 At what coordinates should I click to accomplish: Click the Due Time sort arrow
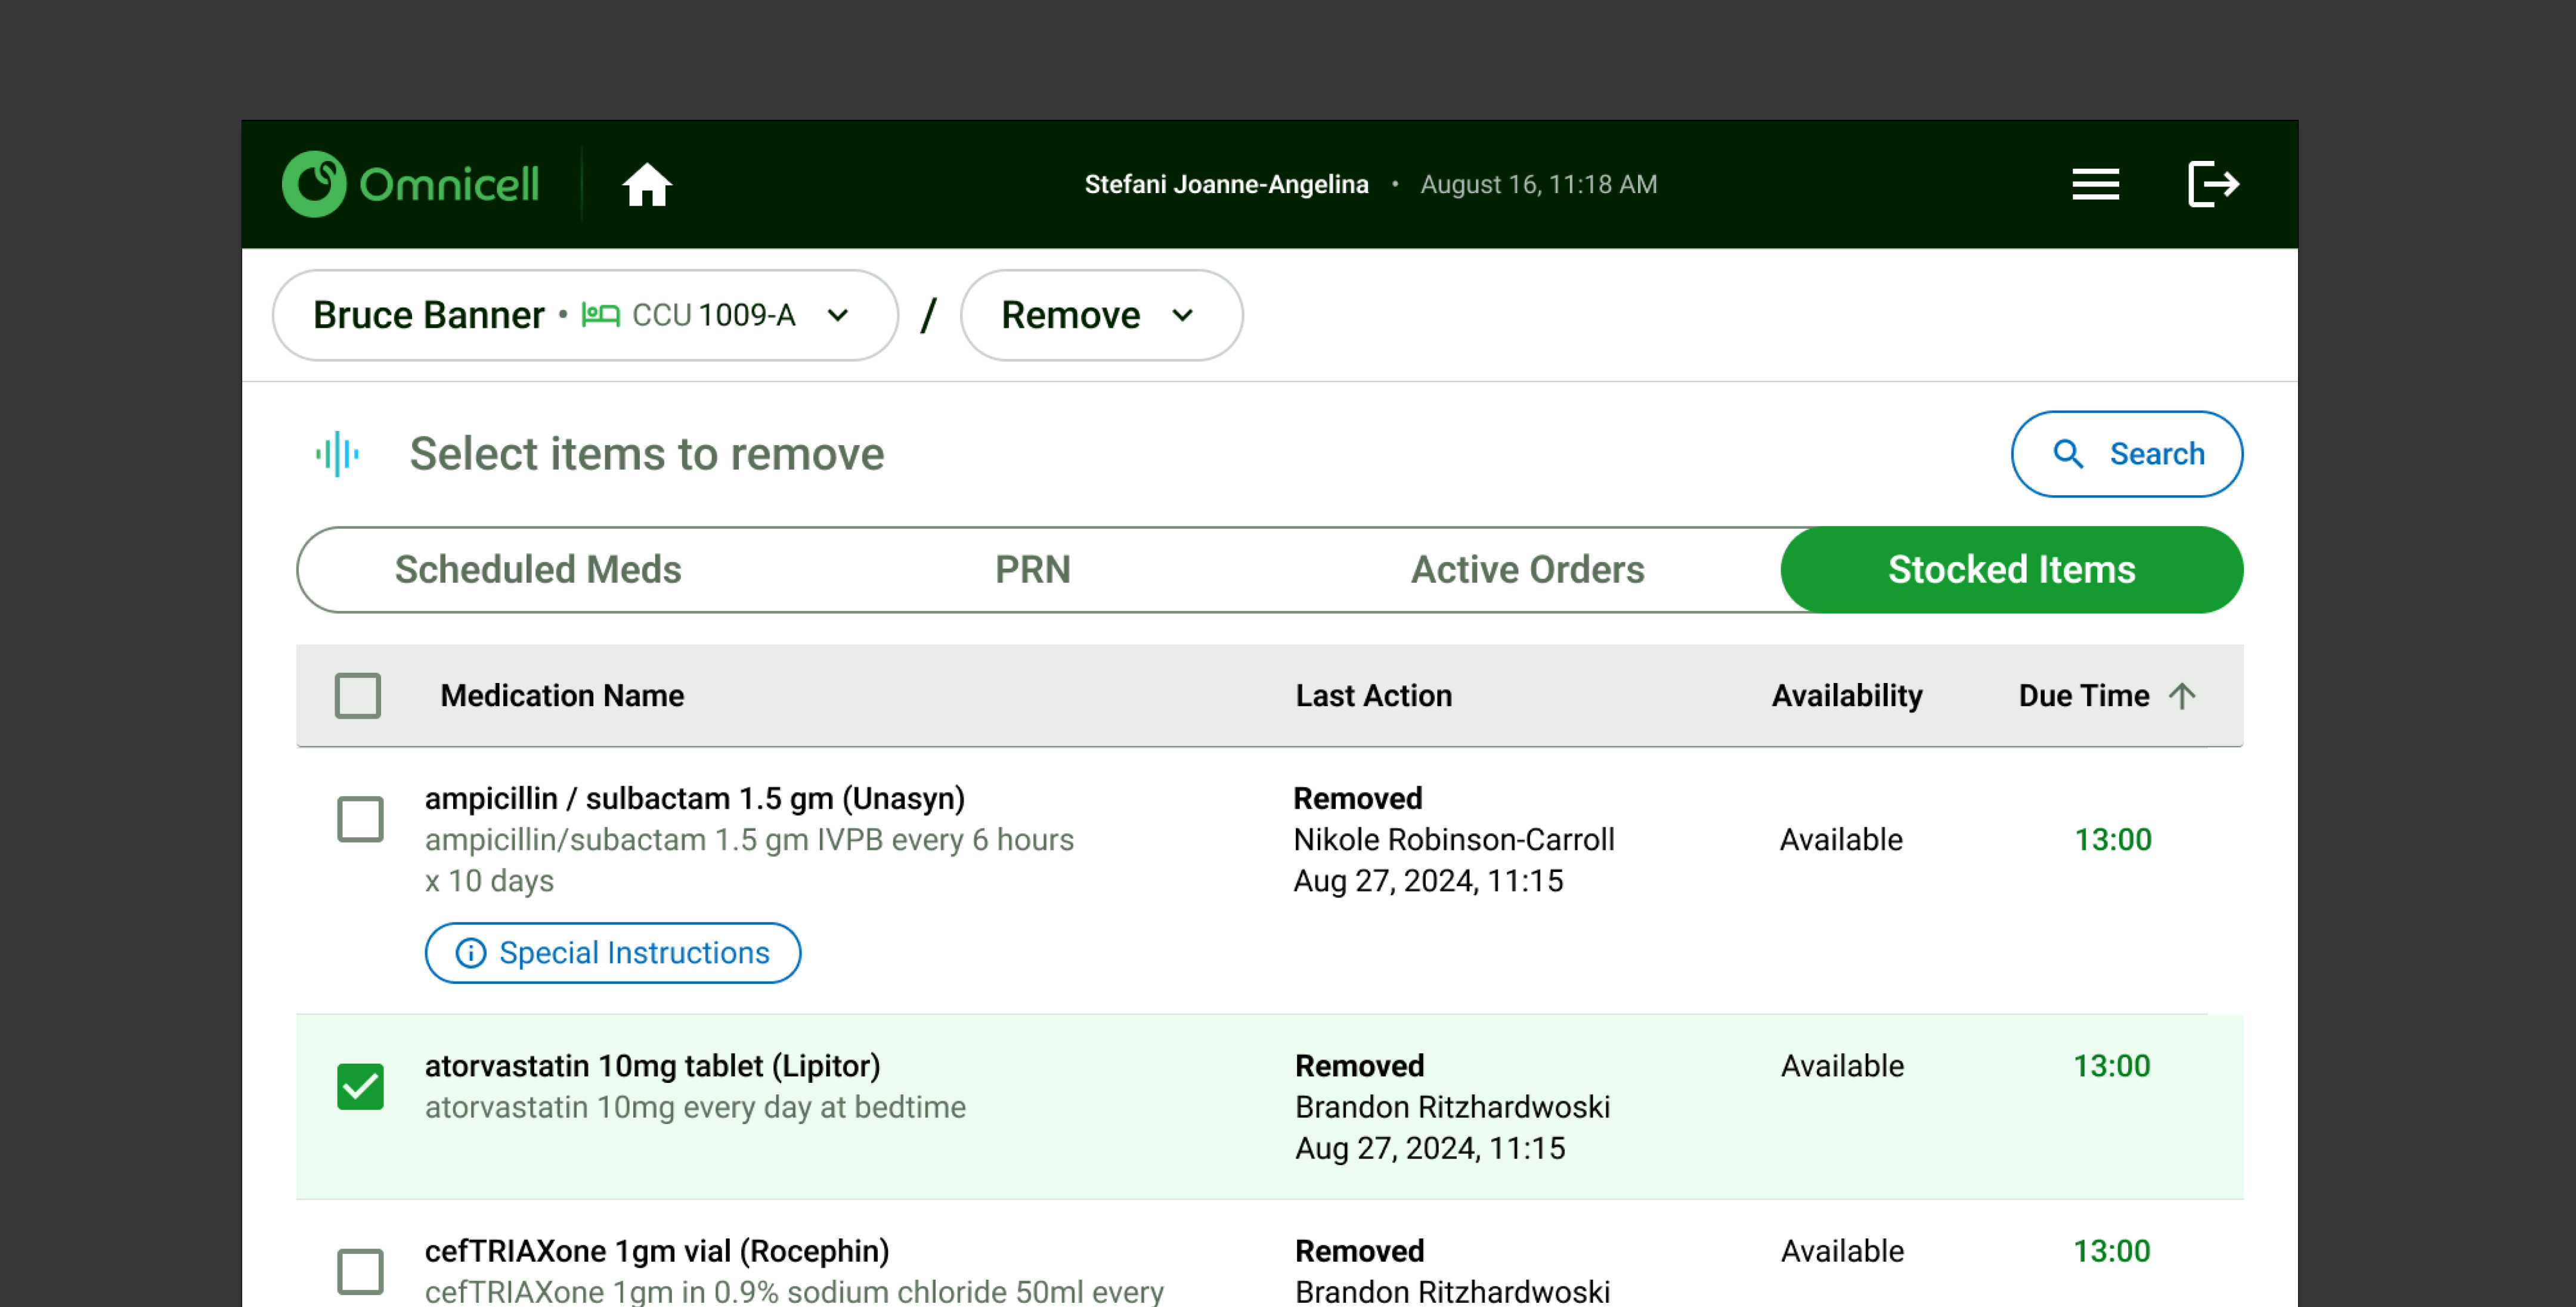(x=2182, y=696)
